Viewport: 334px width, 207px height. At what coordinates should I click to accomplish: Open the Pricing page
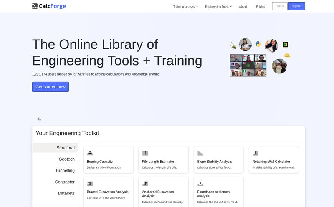261,7
